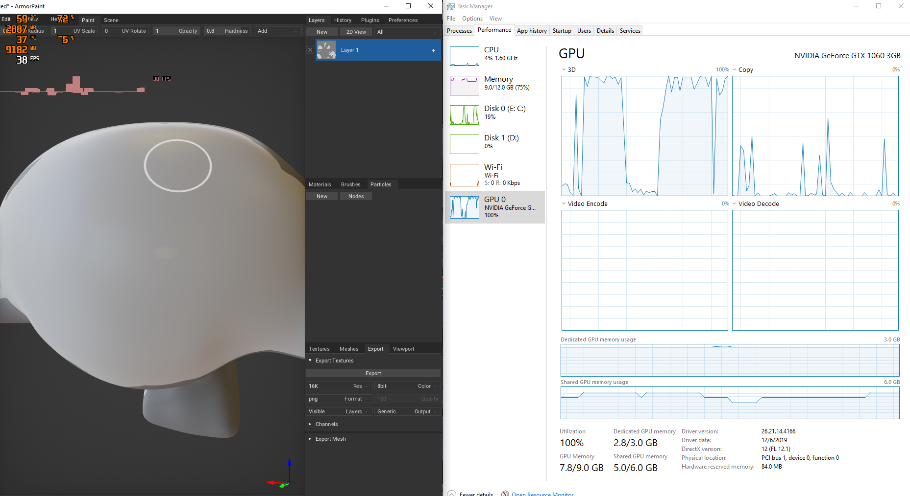Open the Add blending mode dropdown
The height and width of the screenshot is (496, 910).
tap(278, 31)
